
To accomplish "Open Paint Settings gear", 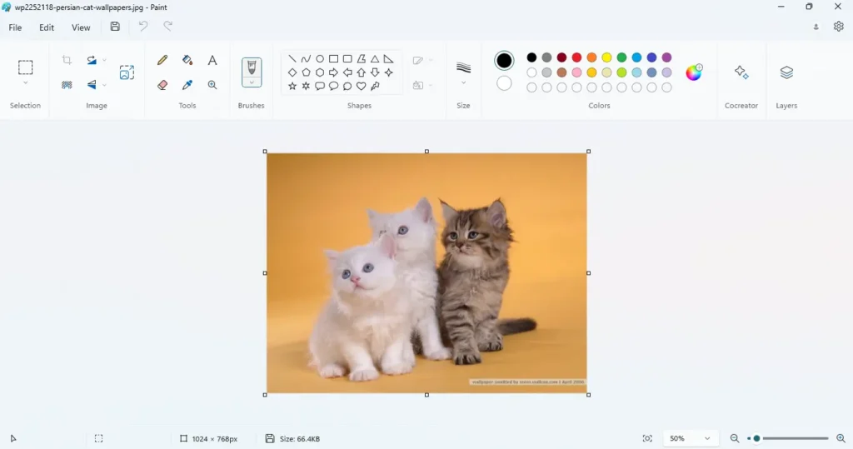I will click(838, 26).
